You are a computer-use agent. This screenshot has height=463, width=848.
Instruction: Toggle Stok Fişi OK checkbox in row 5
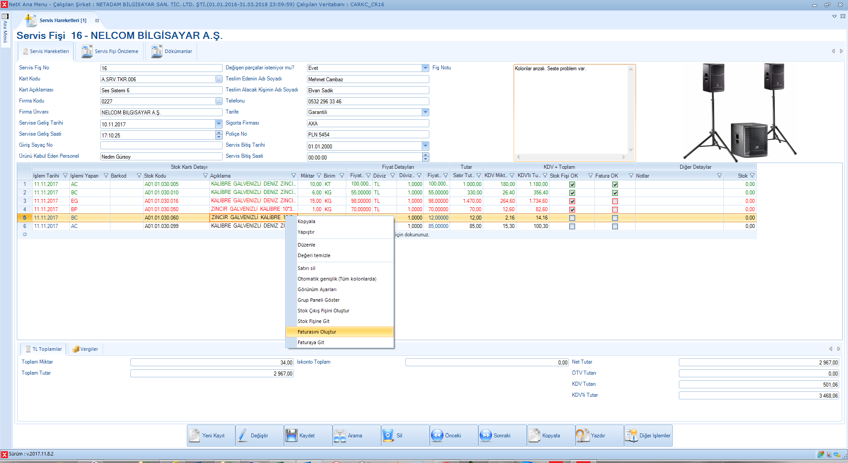[x=572, y=218]
